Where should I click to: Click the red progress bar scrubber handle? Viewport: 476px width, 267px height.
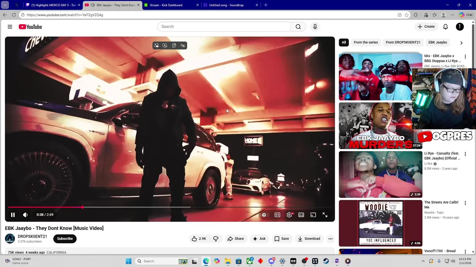[x=82, y=207]
